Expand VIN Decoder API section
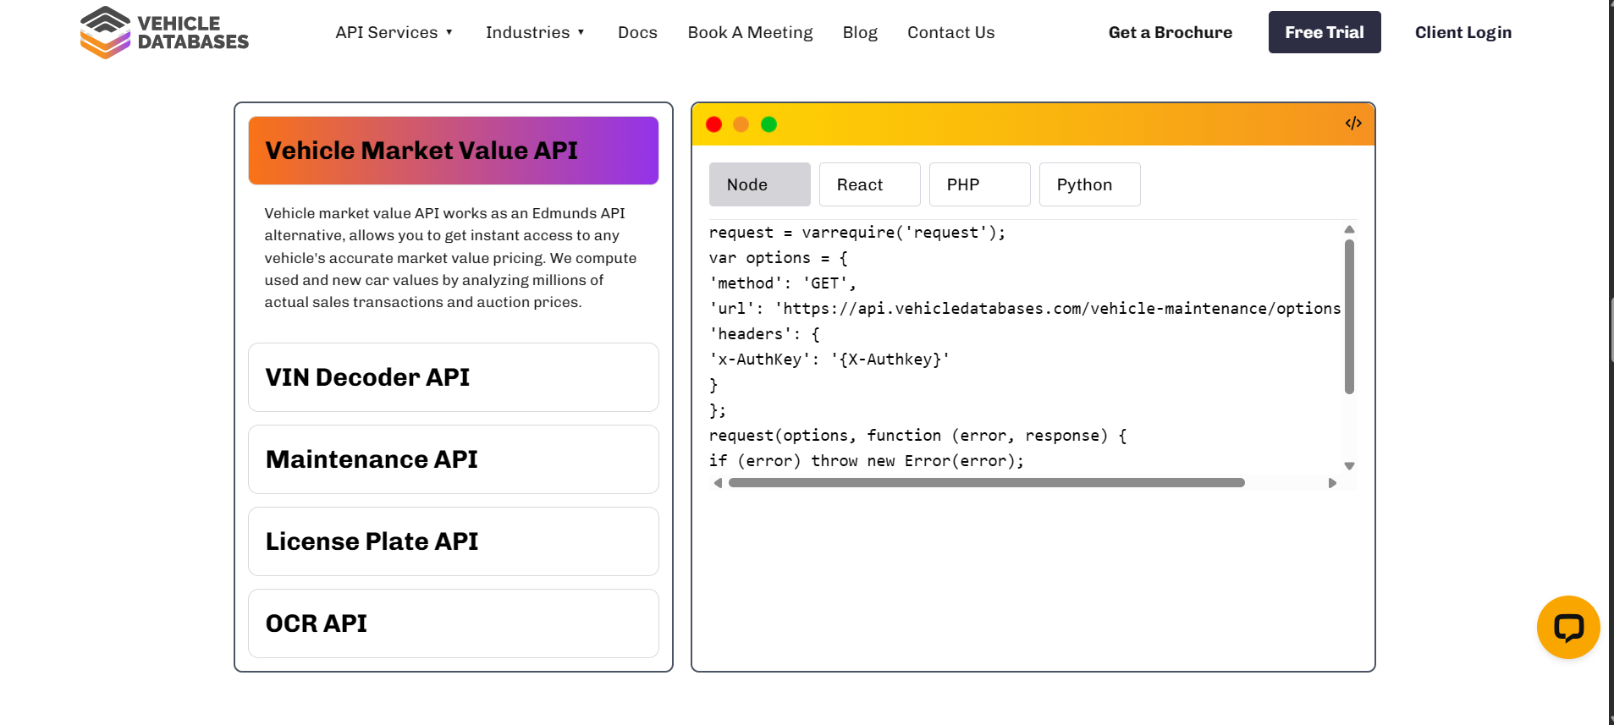This screenshot has height=725, width=1614. point(454,377)
